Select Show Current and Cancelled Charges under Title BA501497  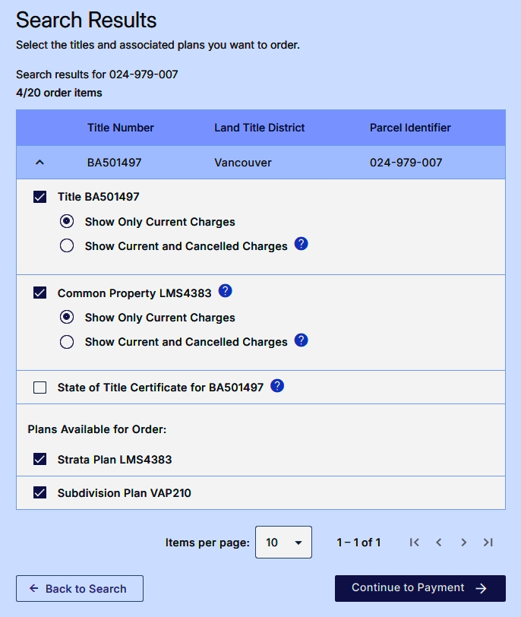point(66,246)
